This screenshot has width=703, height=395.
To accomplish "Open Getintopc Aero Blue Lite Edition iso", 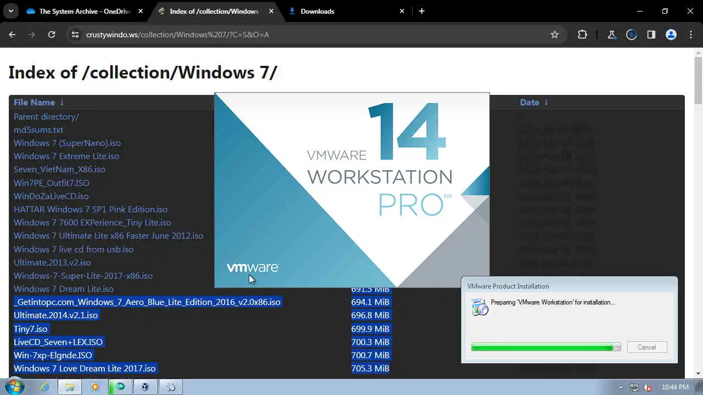I will (x=147, y=302).
